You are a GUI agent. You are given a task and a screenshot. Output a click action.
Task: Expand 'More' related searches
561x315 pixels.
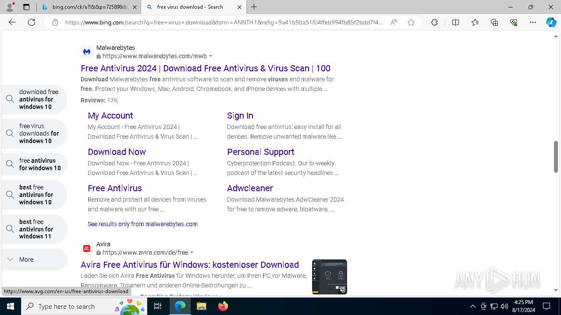coord(35,259)
